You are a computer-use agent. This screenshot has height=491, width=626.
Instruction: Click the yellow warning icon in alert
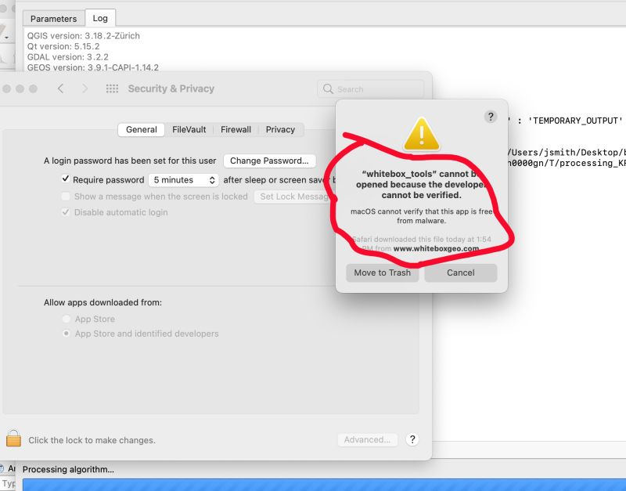point(421,135)
